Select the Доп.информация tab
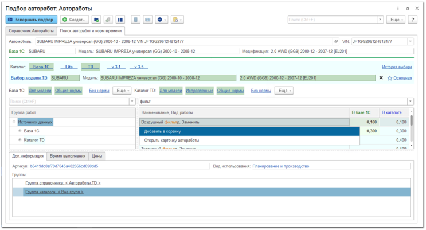Screen dimensions: 426x230 (28, 156)
